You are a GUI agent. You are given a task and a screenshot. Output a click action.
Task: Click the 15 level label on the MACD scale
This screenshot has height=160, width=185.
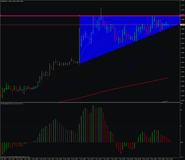tap(181, 126)
